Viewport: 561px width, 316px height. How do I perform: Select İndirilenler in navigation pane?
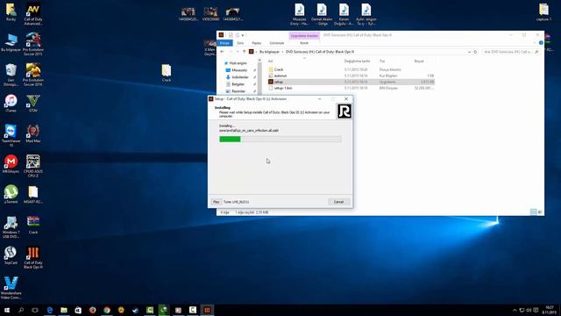(x=240, y=77)
